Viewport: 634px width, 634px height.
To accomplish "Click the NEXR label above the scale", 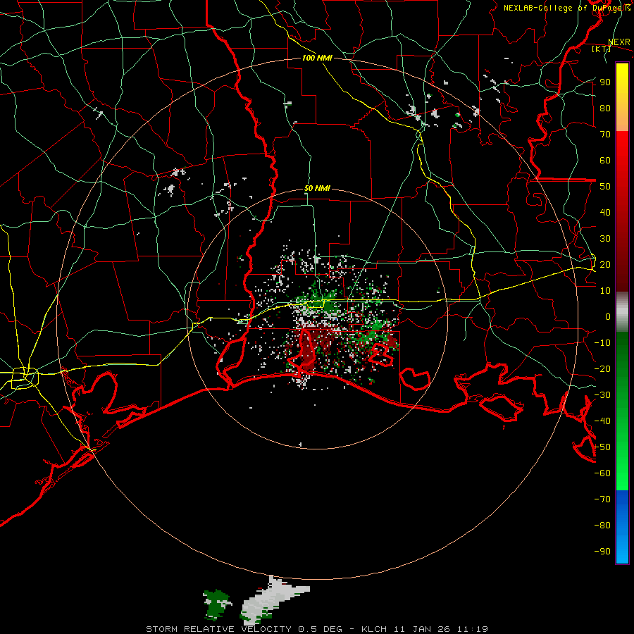I will 619,42.
